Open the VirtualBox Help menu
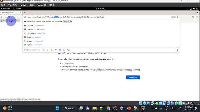The image size is (200, 112). click(52, 5)
